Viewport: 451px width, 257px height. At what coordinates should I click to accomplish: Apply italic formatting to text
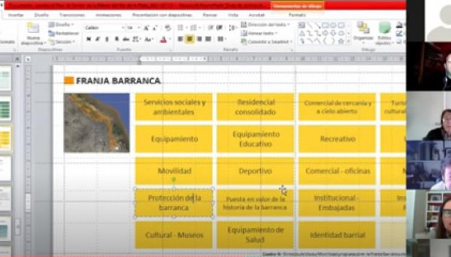pos(97,39)
